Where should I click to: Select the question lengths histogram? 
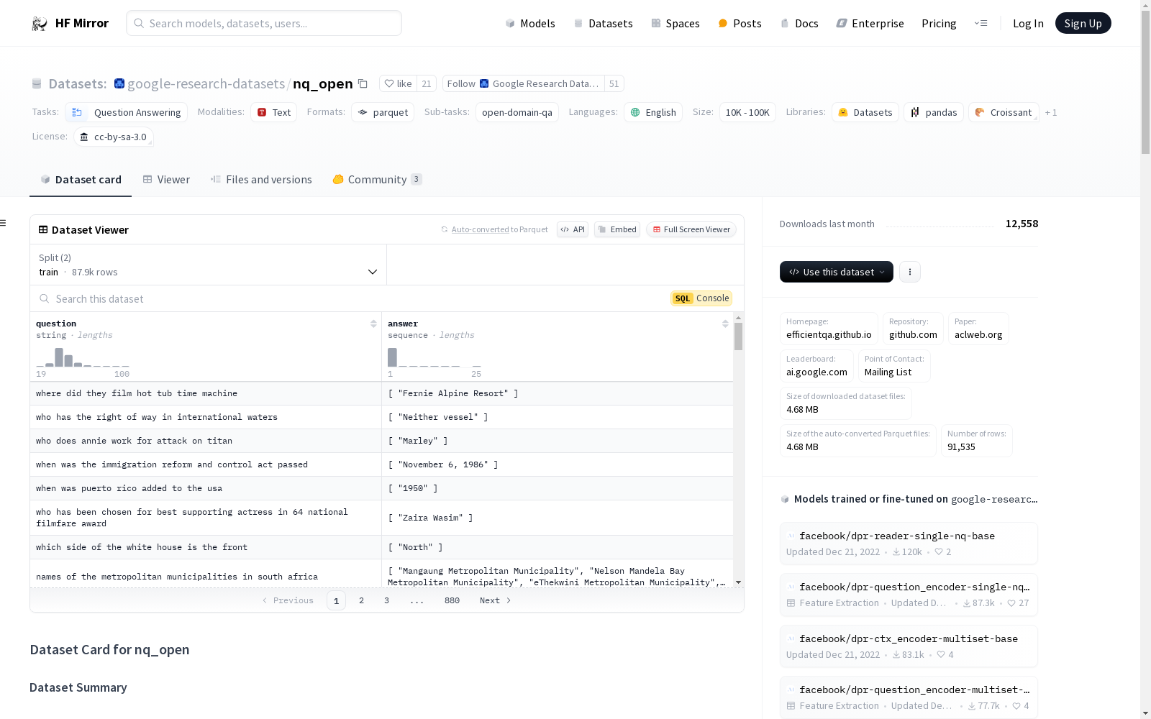83,357
